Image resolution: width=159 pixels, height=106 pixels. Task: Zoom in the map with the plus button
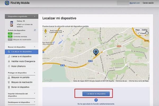point(46,37)
